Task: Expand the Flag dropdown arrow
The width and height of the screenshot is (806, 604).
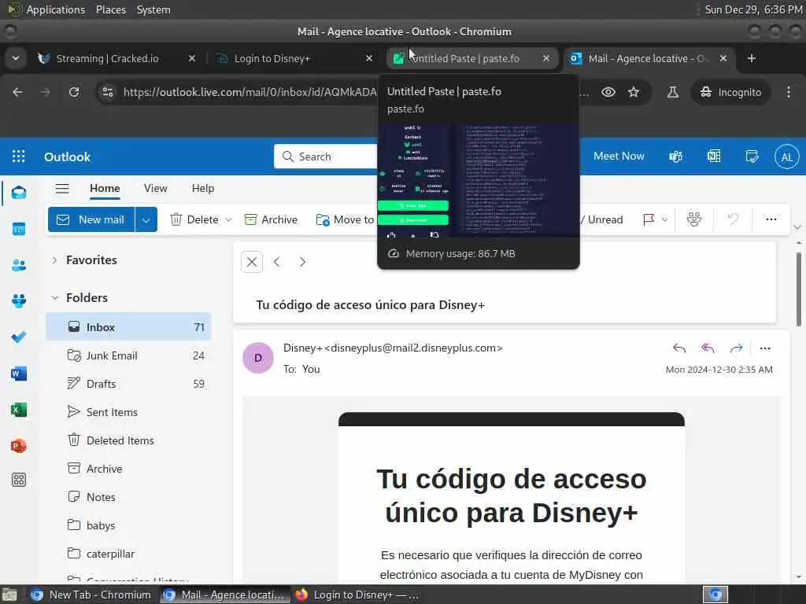Action: 664,219
